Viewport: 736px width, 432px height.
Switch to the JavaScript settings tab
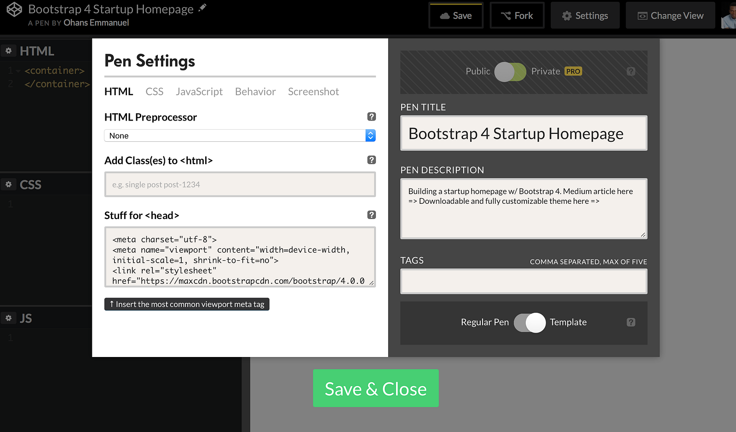tap(199, 92)
